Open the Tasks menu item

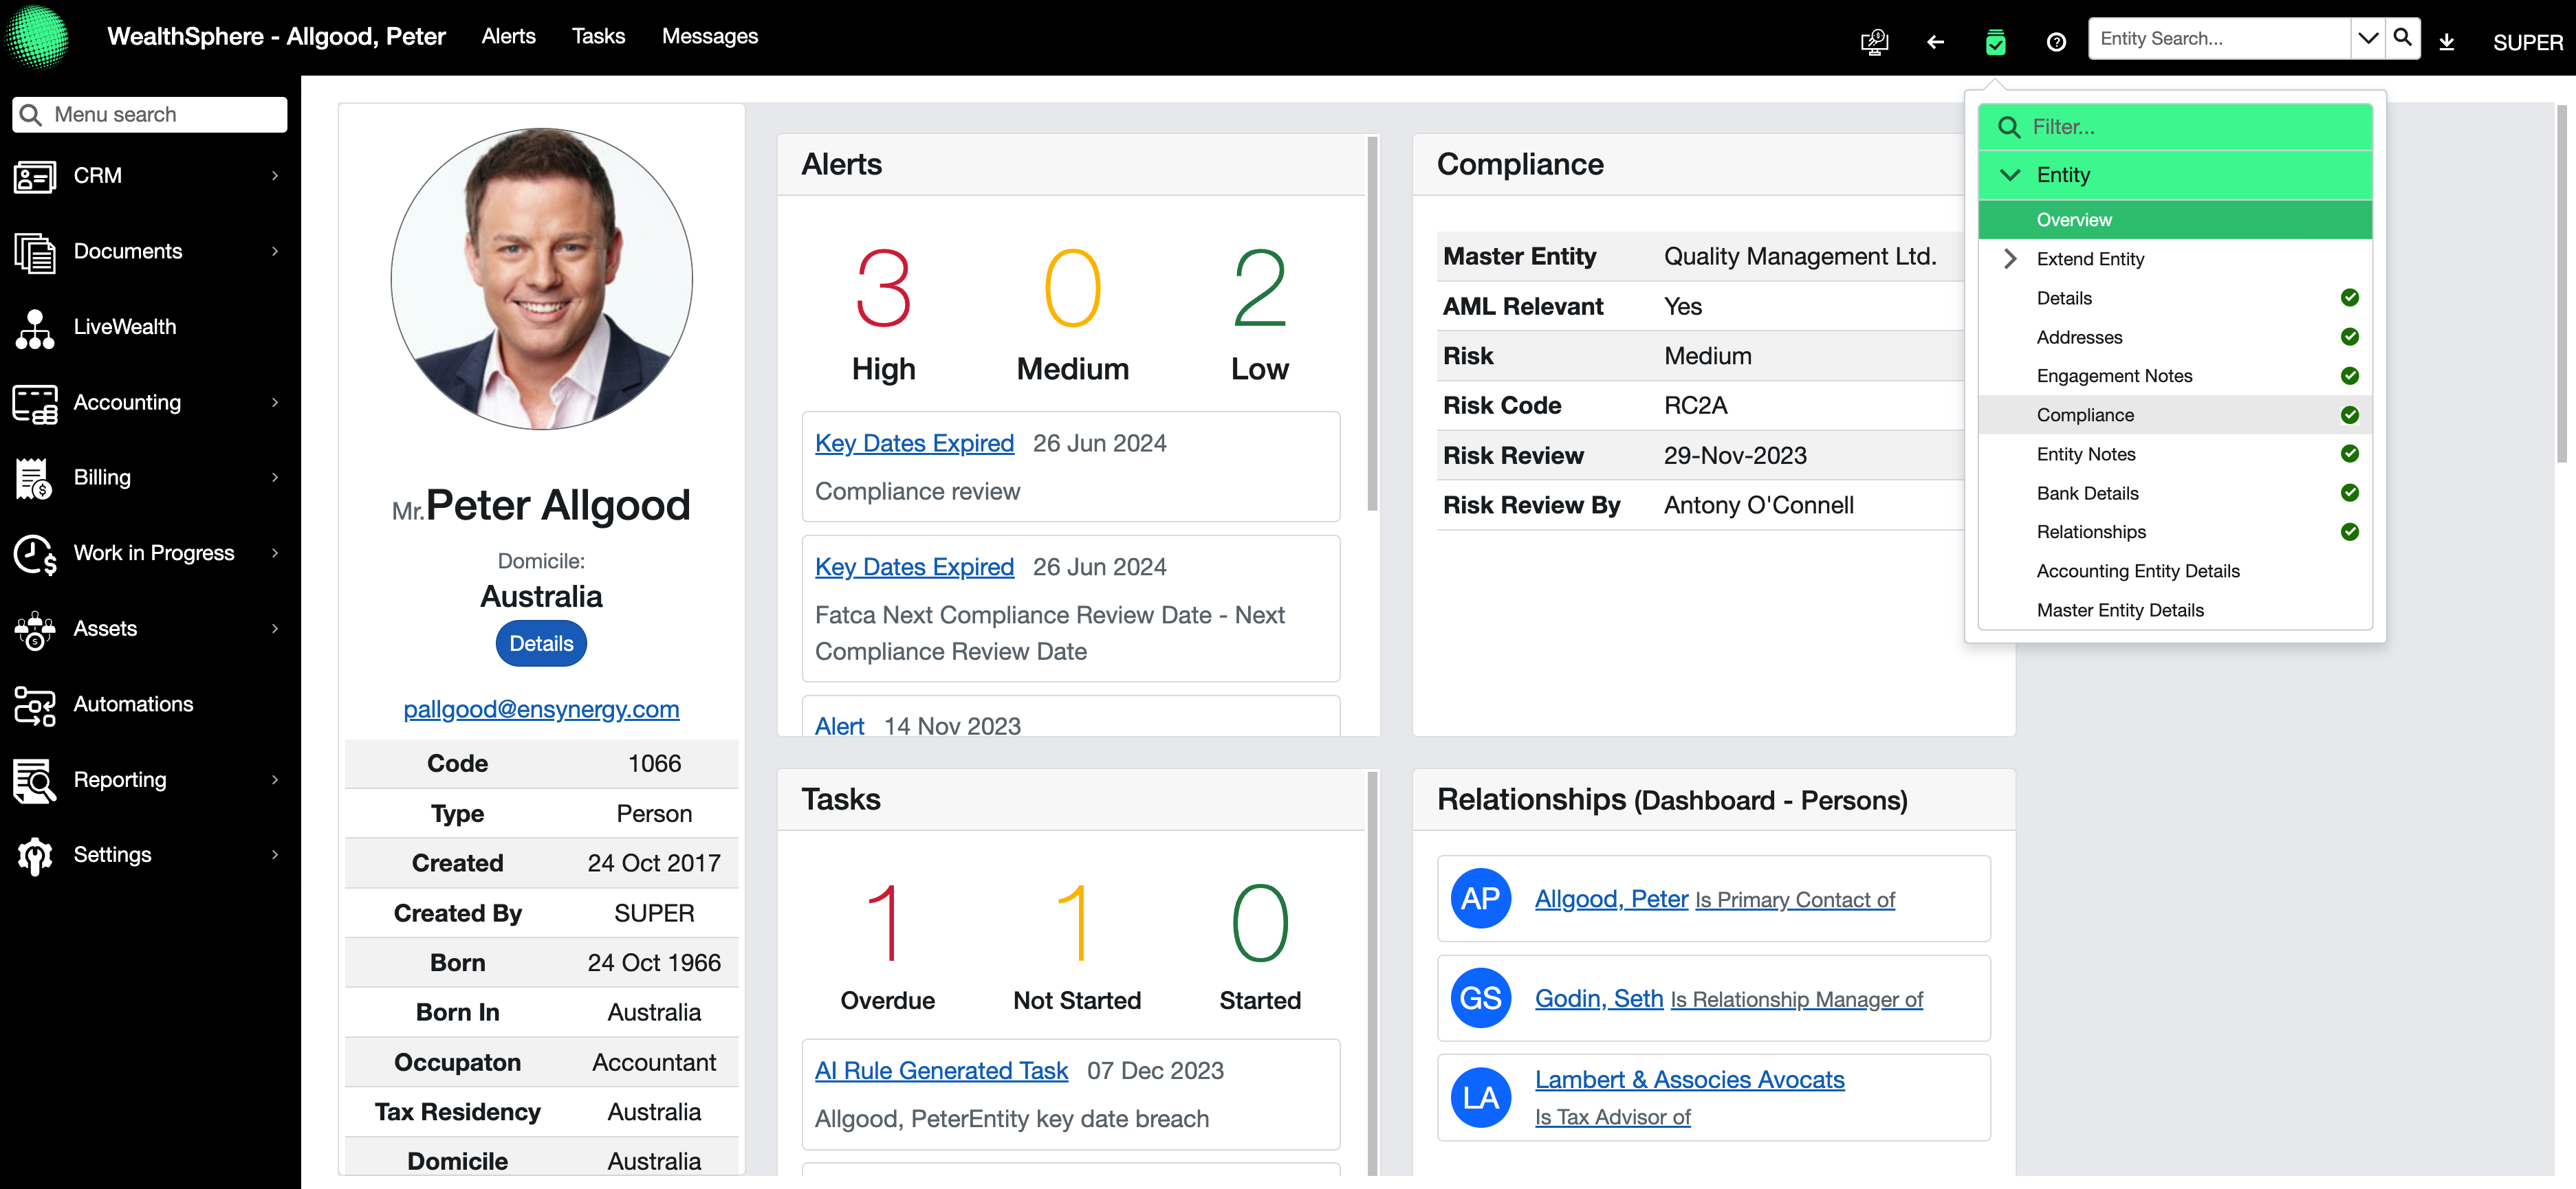598,36
